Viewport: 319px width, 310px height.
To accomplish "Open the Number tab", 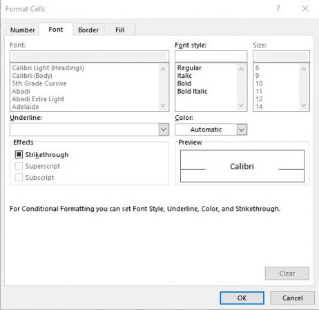I will [x=23, y=30].
